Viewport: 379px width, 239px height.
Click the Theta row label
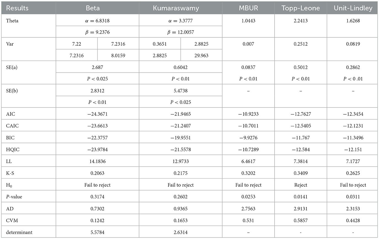point(12,21)
